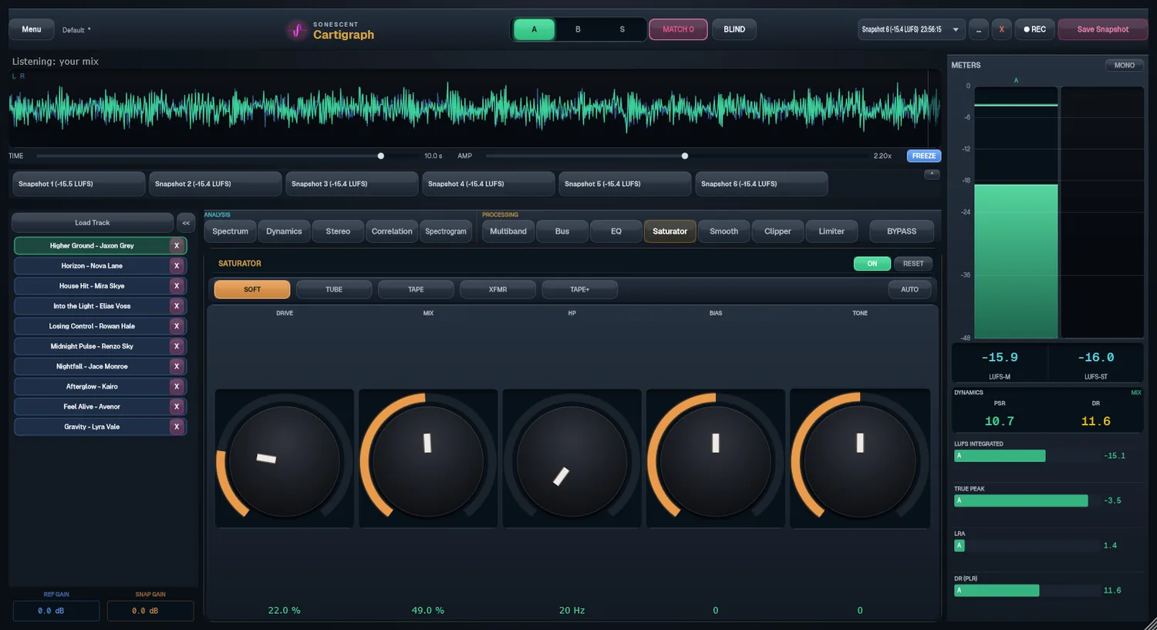Switch to Limiter processing tab
Viewport: 1157px width, 630px height.
point(831,231)
